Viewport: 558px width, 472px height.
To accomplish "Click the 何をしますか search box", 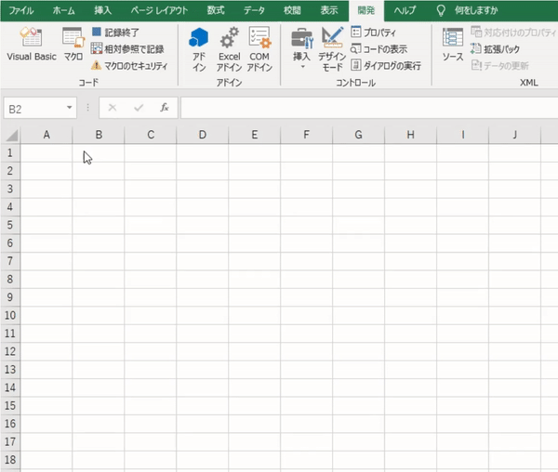I will (x=476, y=10).
